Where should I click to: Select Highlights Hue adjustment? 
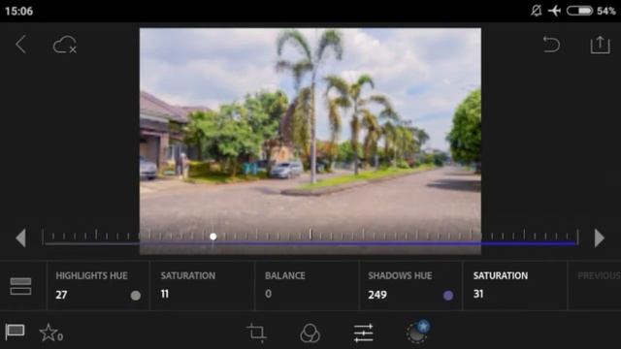pos(98,285)
